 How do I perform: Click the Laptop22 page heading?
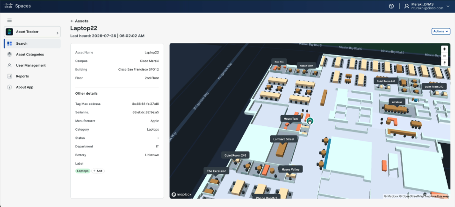pyautogui.click(x=84, y=28)
